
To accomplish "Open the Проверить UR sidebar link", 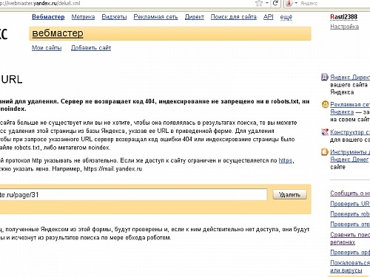I will (350, 204).
